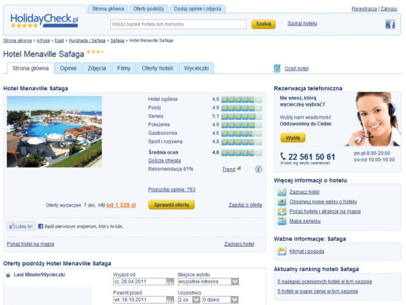Click the pencil icon beside Oceń hotel

[x=277, y=68]
